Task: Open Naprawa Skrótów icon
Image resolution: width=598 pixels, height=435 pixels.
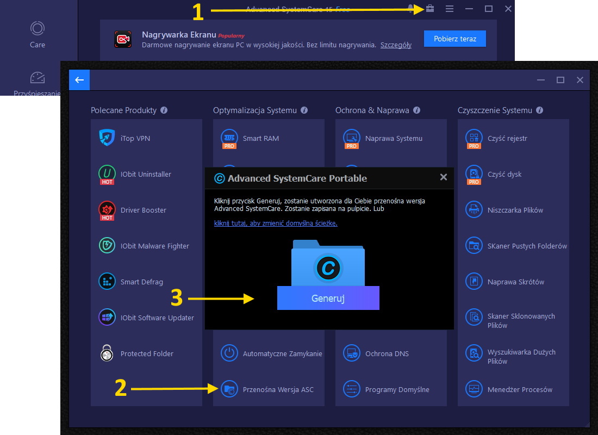Action: pyautogui.click(x=474, y=281)
